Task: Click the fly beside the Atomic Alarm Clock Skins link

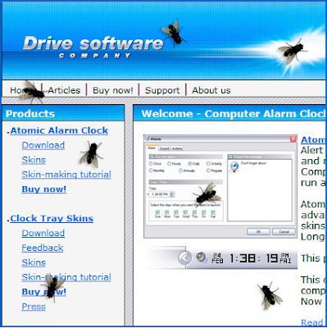Action: coord(92,154)
